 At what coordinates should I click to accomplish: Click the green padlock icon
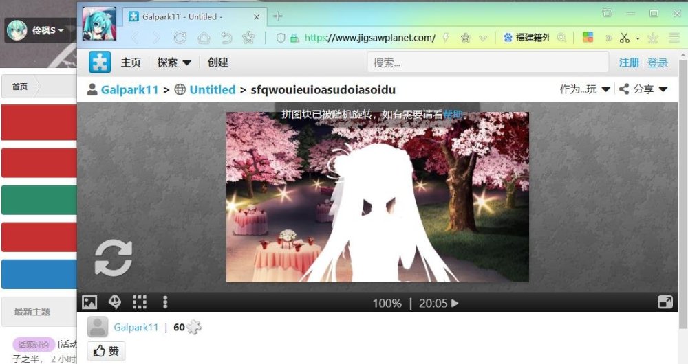point(295,38)
